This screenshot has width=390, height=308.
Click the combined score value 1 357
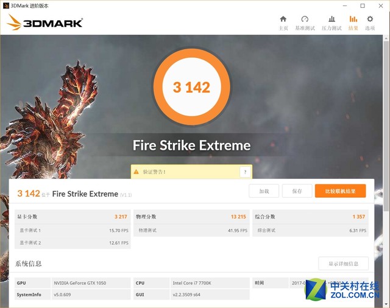[x=359, y=217]
